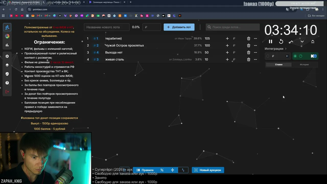Screen dimensions: 327x184
Task: Select the Выхода нет lot name
Action: point(114,52)
